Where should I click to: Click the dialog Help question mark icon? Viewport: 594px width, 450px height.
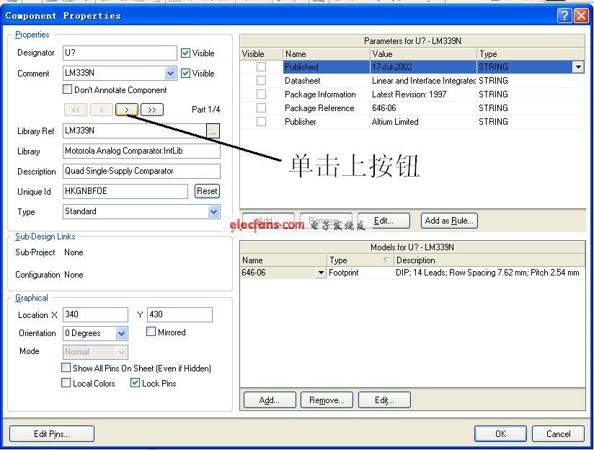point(564,16)
